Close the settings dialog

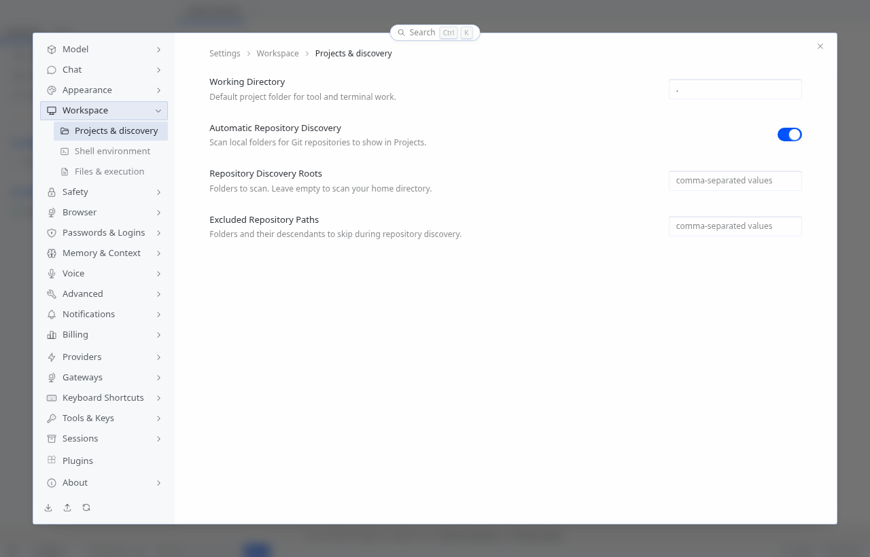coord(820,46)
